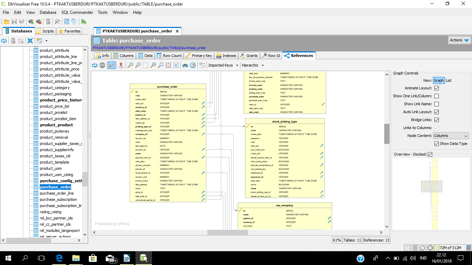Uncheck the Bridge Links option
The width and height of the screenshot is (472, 265).
[x=437, y=120]
